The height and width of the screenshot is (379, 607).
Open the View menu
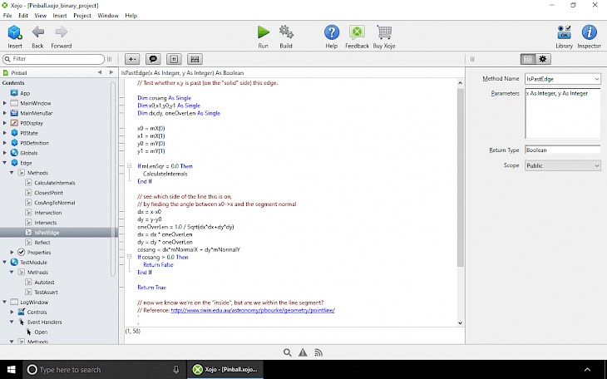click(x=40, y=16)
